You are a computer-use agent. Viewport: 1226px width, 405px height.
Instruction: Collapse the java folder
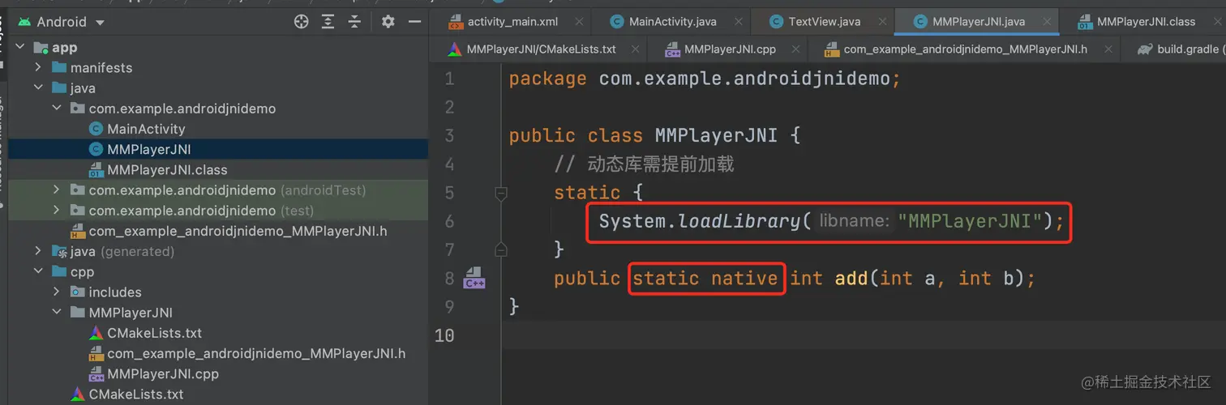point(38,88)
